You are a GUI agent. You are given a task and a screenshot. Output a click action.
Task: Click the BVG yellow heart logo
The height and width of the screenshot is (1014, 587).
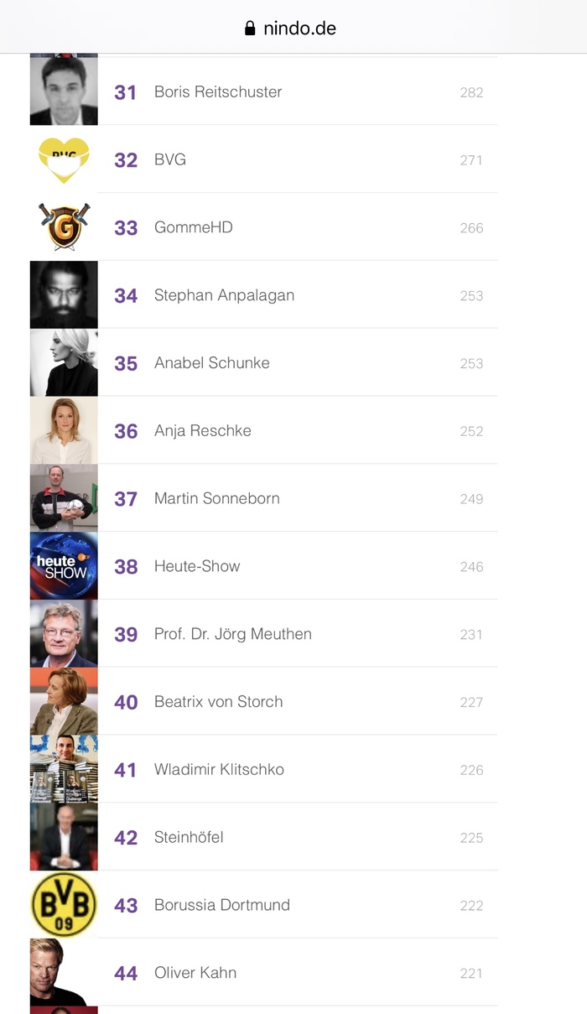pyautogui.click(x=64, y=159)
